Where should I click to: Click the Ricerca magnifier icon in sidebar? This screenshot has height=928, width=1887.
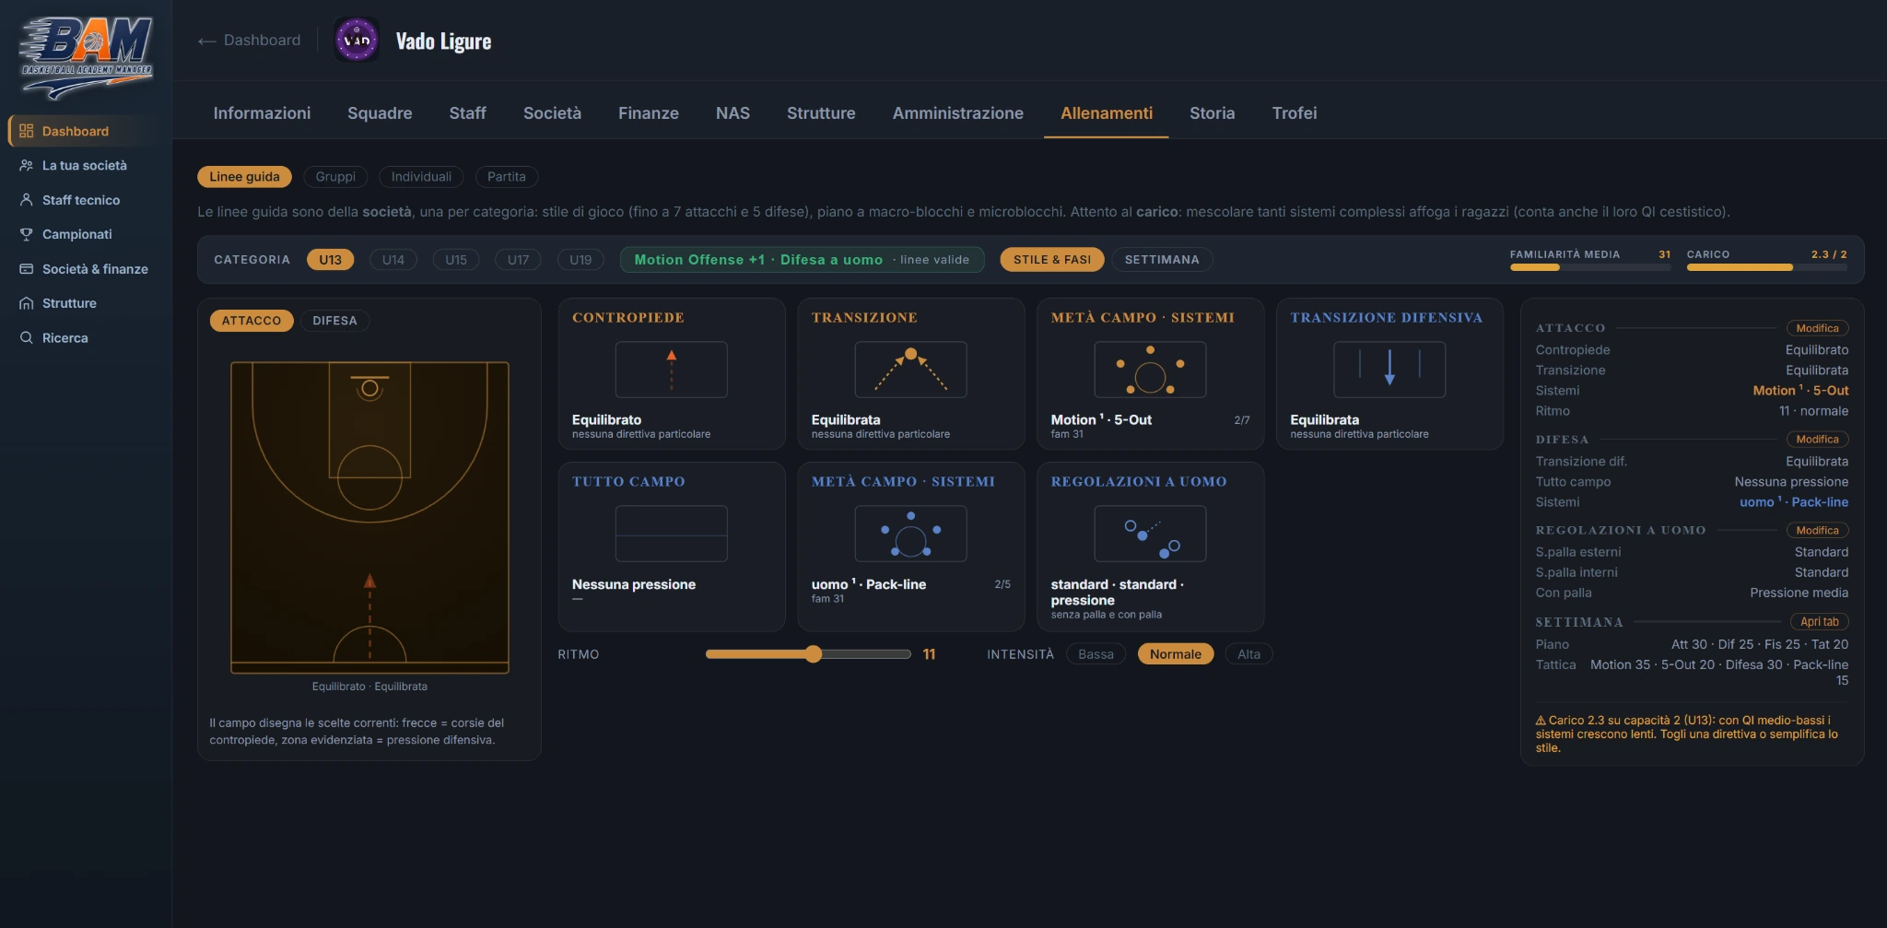27,337
